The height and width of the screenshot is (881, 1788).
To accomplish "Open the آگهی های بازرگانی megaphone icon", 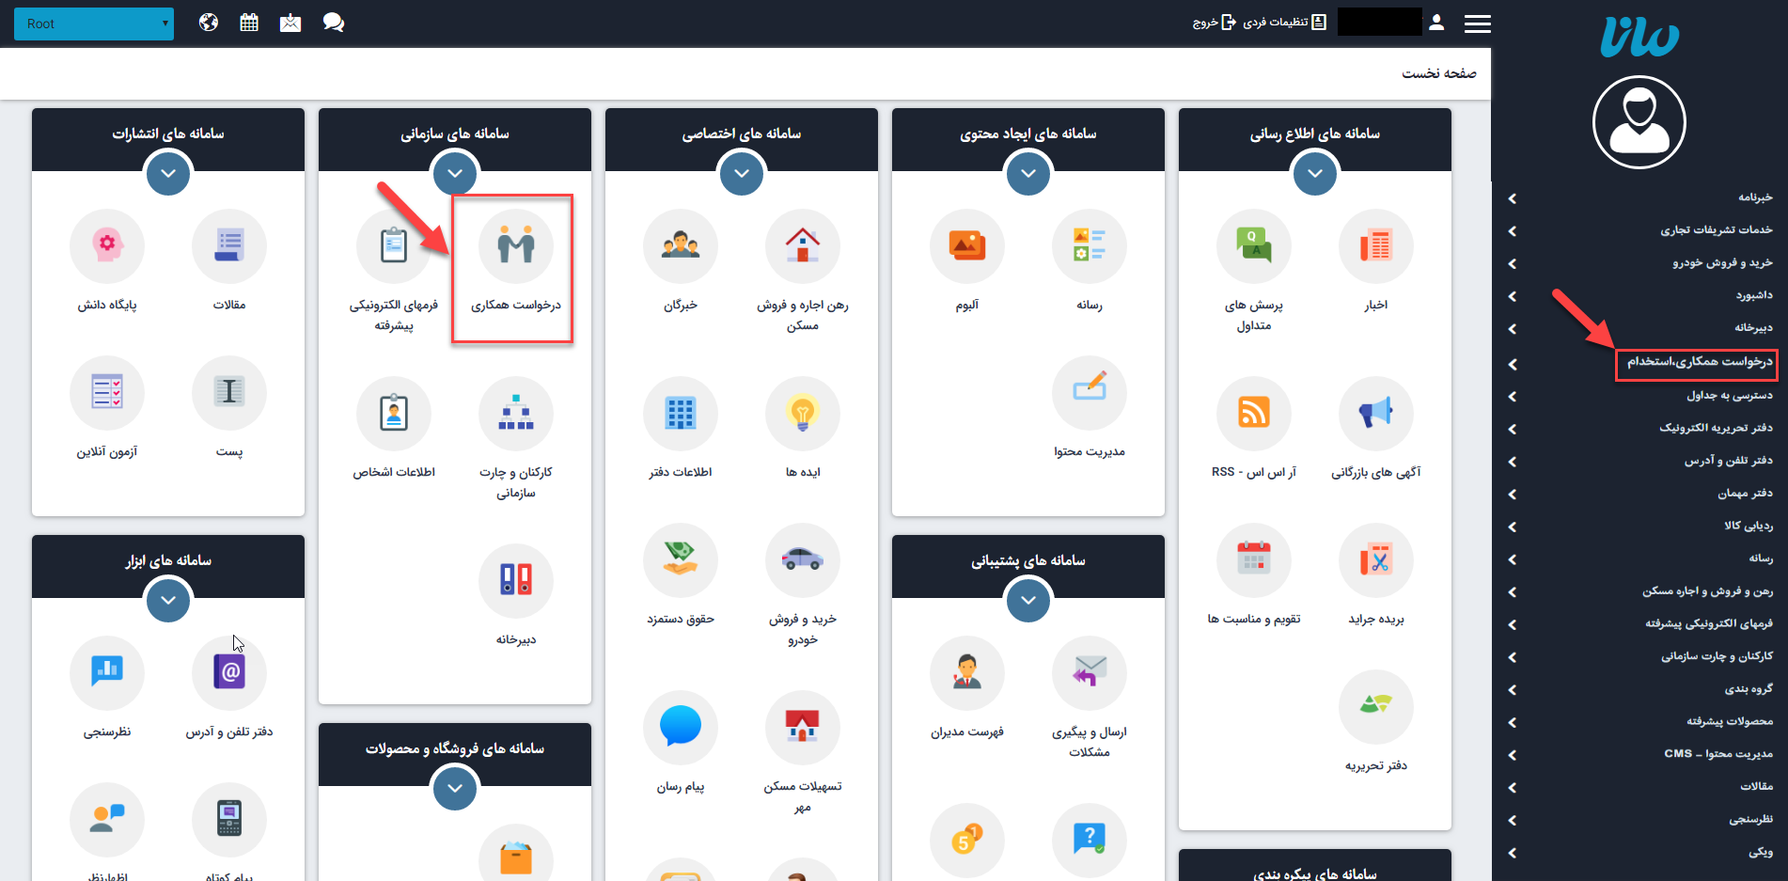I will tap(1375, 414).
